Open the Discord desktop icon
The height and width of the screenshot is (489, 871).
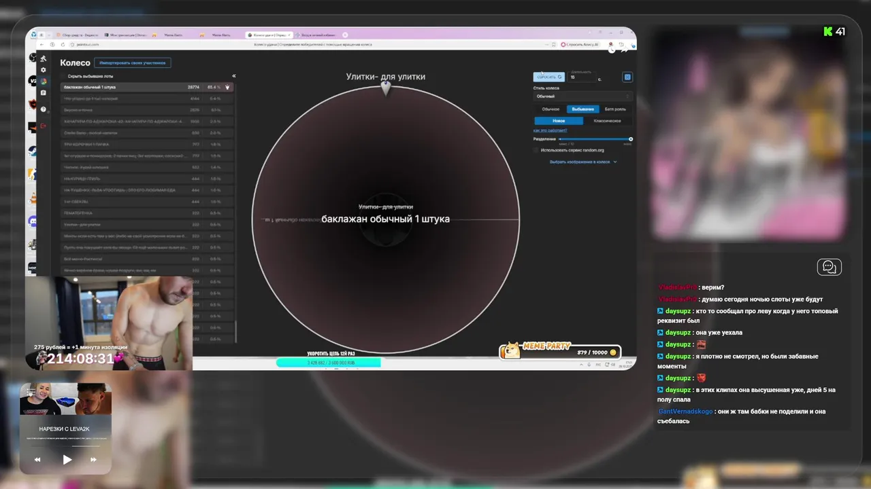(33, 221)
